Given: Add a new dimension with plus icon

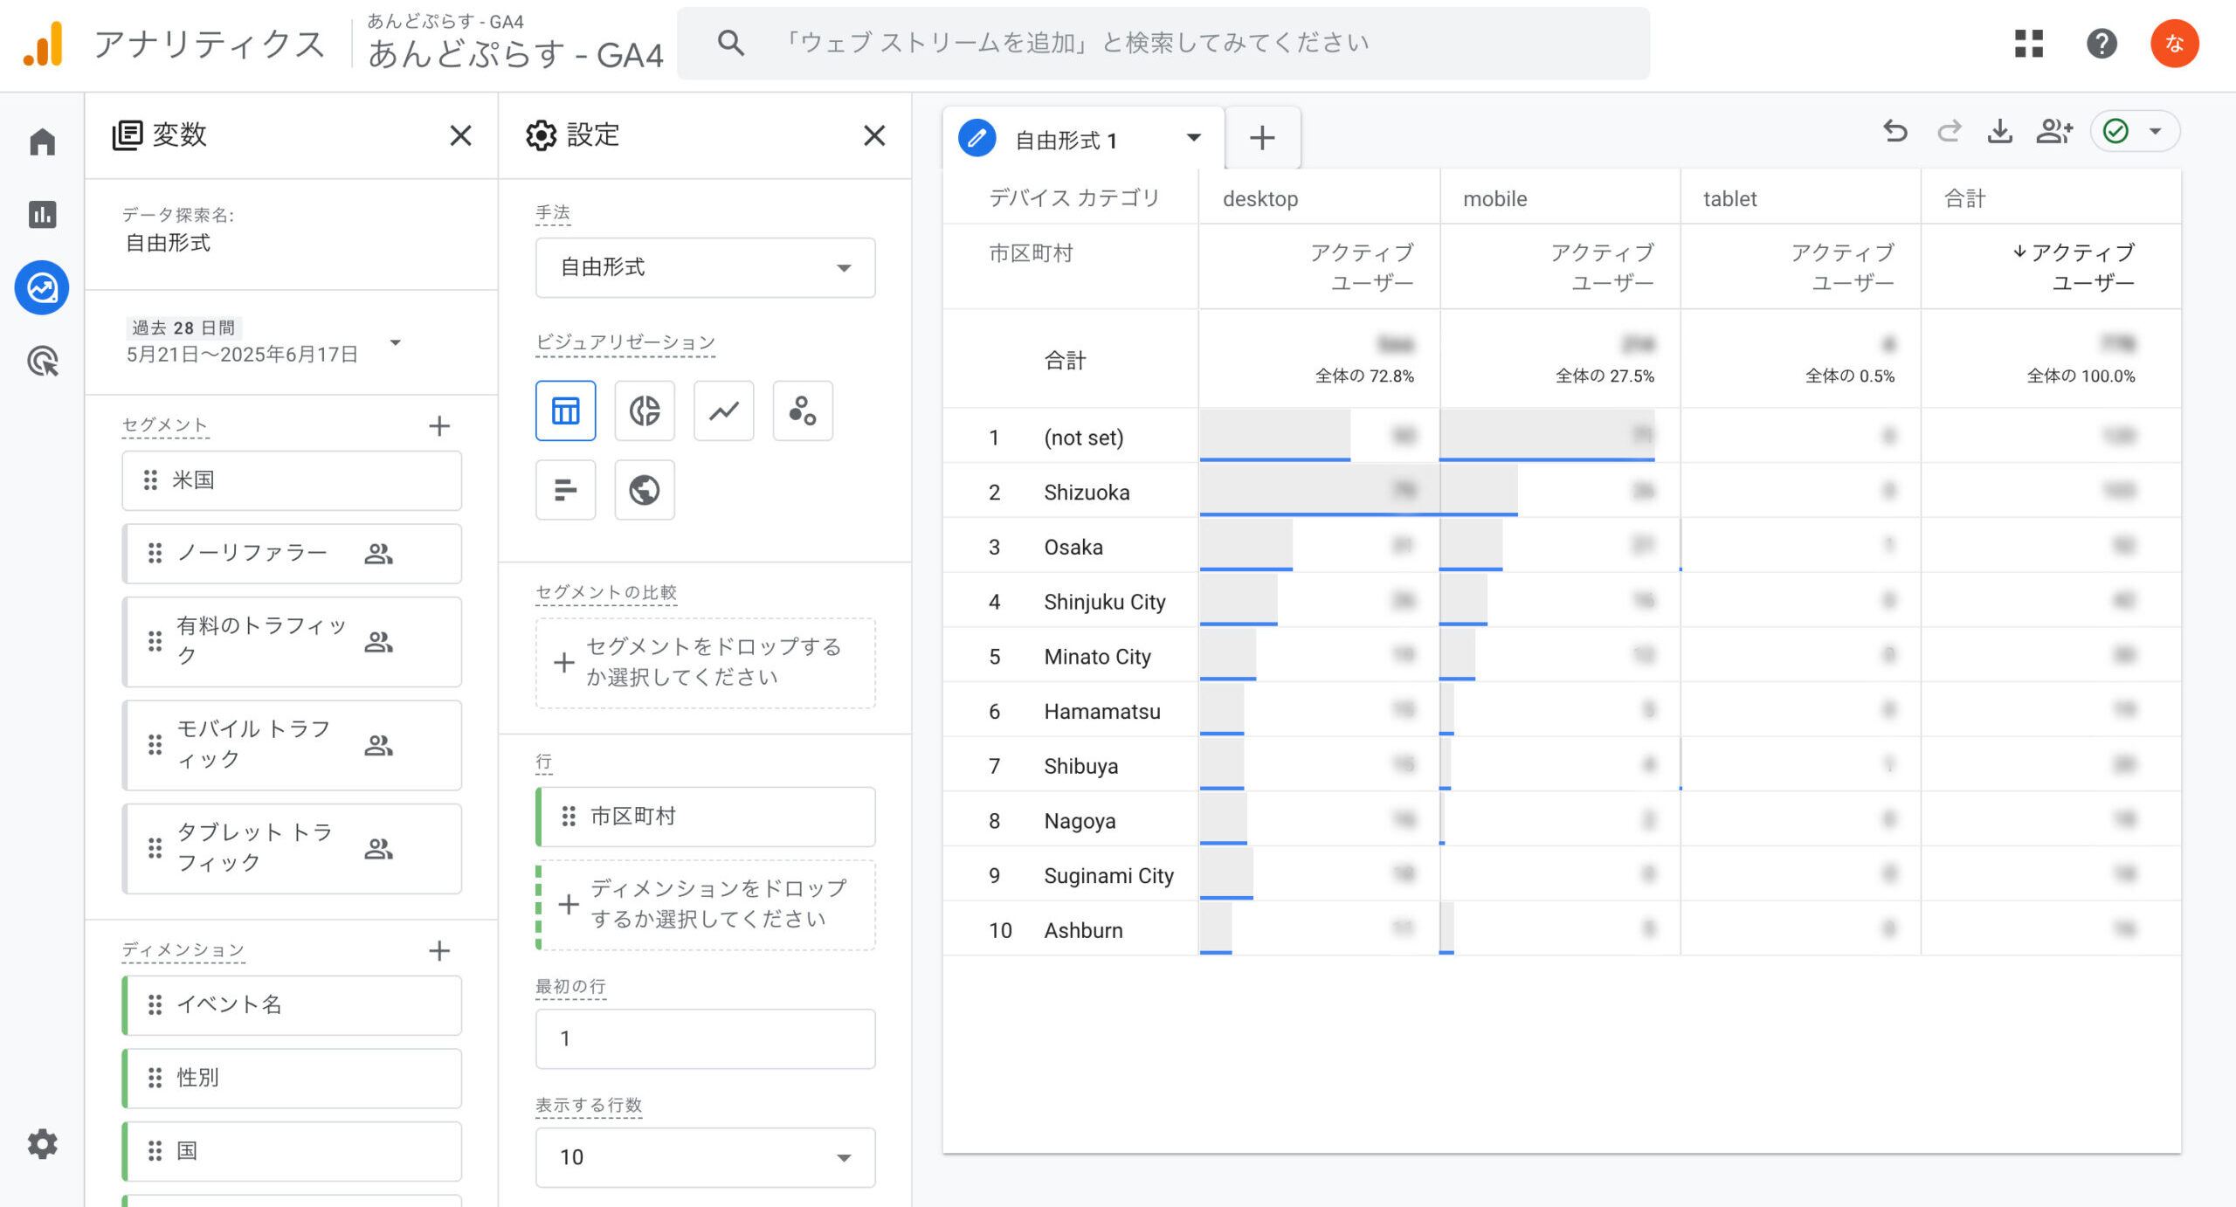Looking at the screenshot, I should (439, 951).
